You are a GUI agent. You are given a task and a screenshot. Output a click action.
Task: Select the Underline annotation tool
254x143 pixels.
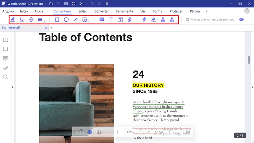[22, 20]
